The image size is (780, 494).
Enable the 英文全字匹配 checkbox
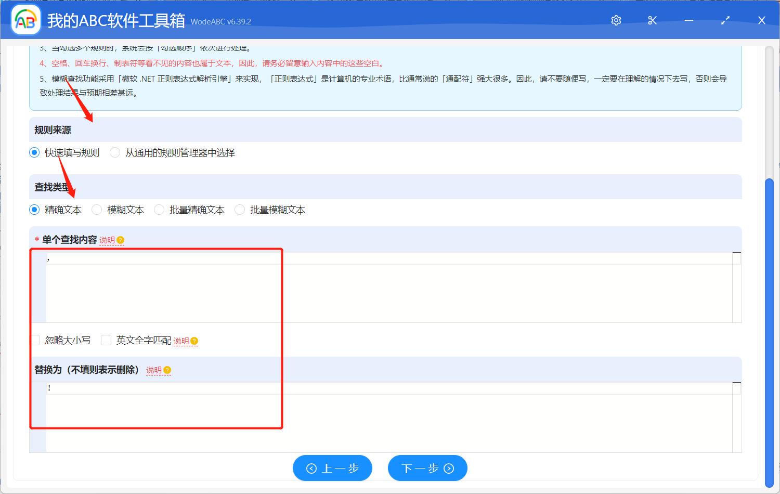coord(106,340)
